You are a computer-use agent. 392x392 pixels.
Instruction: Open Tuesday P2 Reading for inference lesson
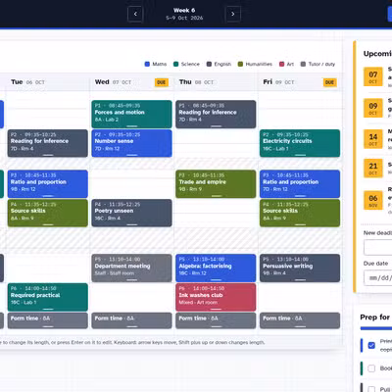coord(48,143)
